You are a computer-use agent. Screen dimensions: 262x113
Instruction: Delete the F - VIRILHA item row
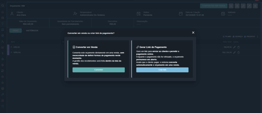pyautogui.click(x=238, y=53)
